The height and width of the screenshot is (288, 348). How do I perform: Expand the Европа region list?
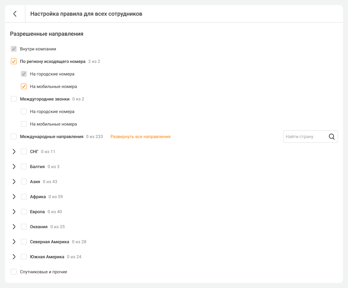14,212
